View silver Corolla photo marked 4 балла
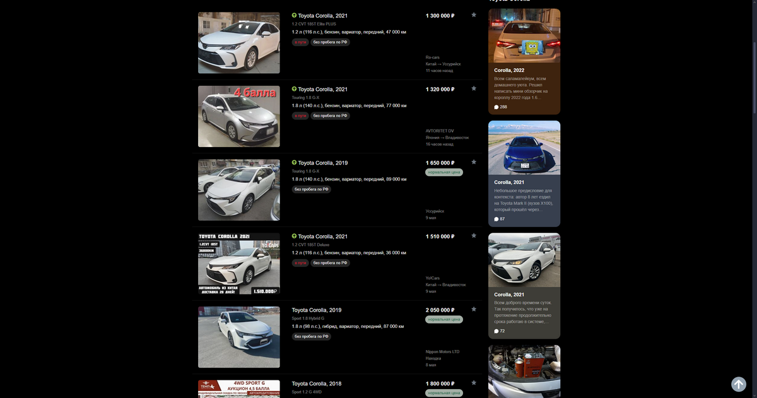757x398 pixels. point(239,117)
